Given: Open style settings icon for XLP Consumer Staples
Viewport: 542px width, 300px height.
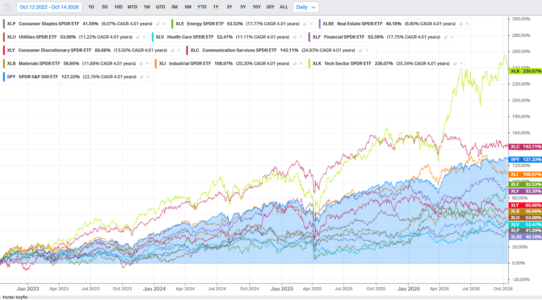Looking at the screenshot, I should (x=158, y=24).
